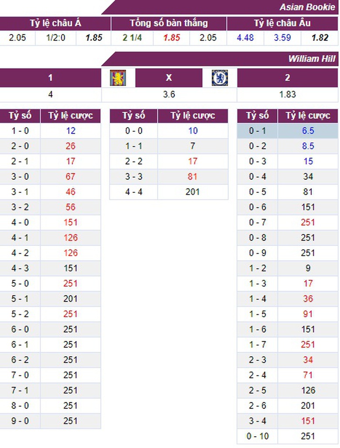Select draw odds 3.6

click(169, 94)
